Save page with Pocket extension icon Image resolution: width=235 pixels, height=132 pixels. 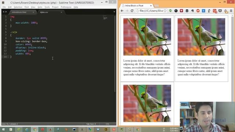(x=220, y=11)
